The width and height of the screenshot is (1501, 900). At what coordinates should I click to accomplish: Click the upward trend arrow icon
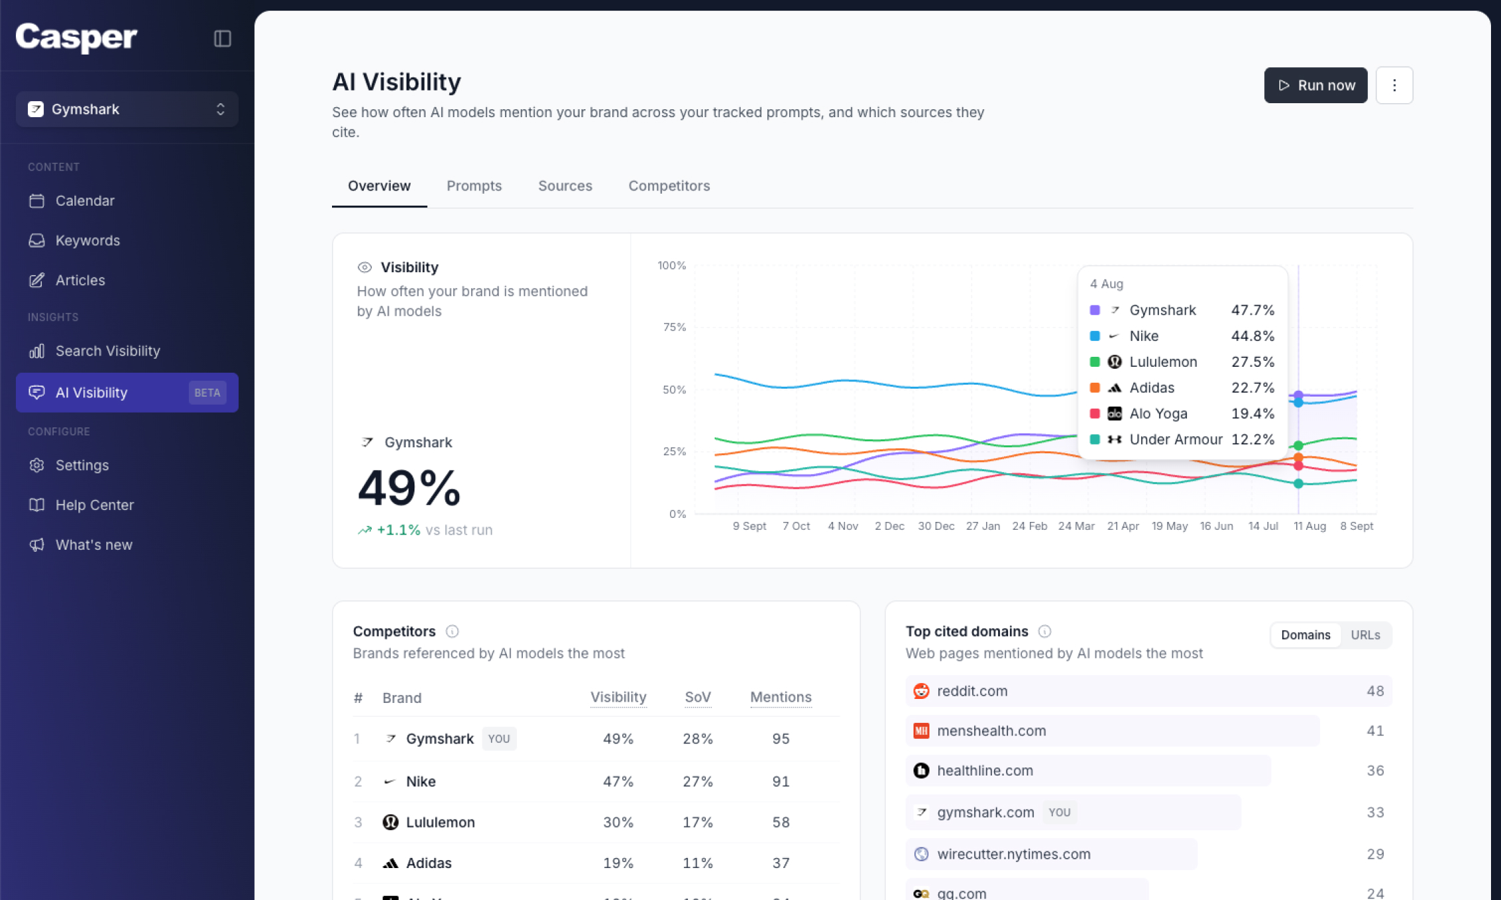coord(365,531)
